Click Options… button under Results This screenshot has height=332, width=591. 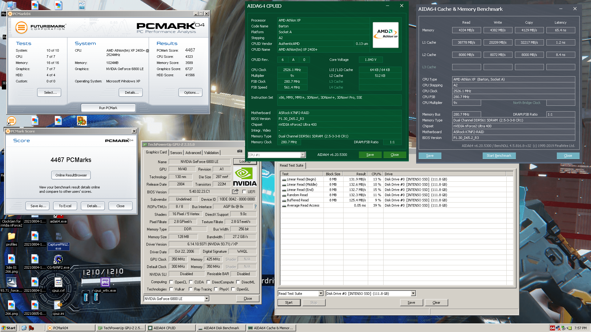click(191, 93)
